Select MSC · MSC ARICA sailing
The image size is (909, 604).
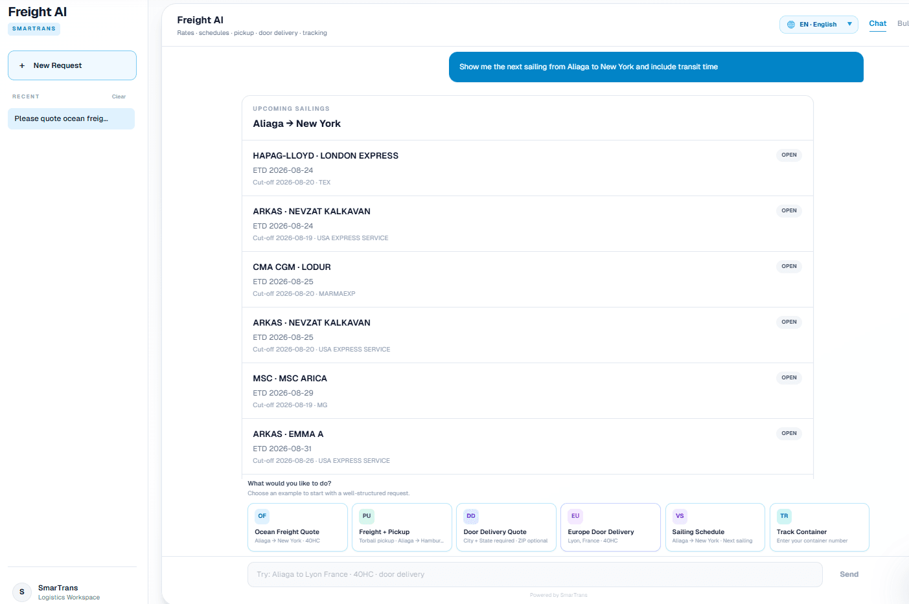coord(527,391)
